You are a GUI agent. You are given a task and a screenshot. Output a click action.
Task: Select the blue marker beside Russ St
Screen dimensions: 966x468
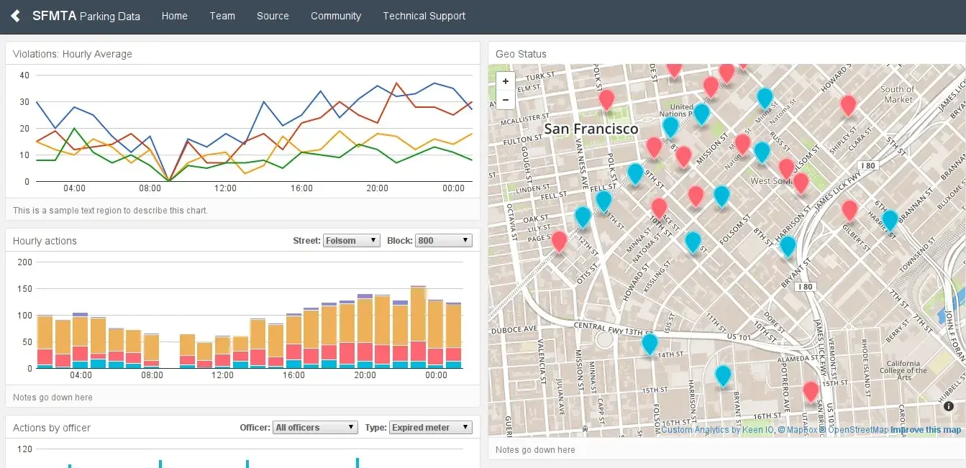(762, 152)
